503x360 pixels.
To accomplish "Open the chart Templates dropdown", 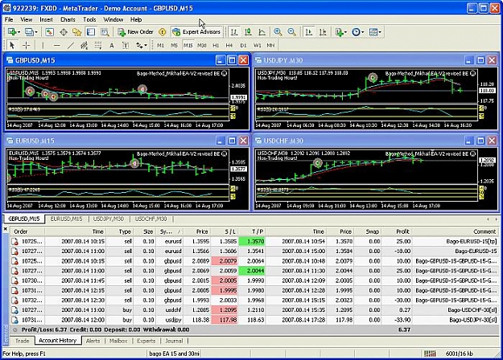I will tap(375, 31).
